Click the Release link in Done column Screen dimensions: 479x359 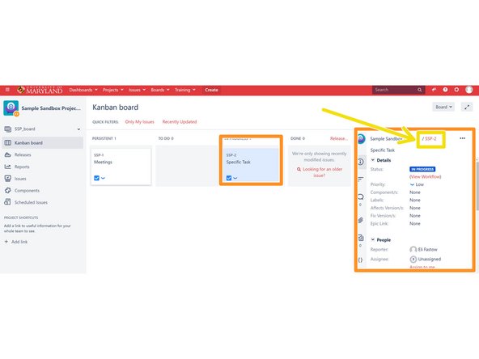(x=338, y=138)
